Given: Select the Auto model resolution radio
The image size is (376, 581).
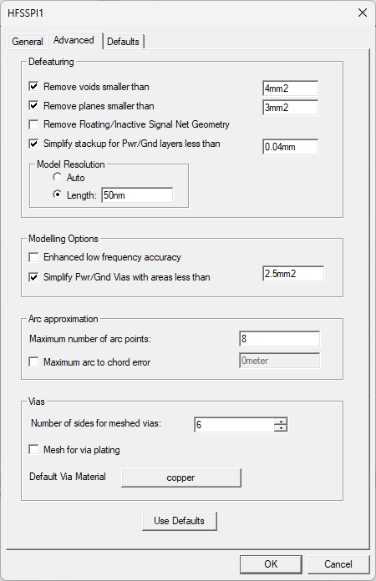Looking at the screenshot, I should 57,178.
